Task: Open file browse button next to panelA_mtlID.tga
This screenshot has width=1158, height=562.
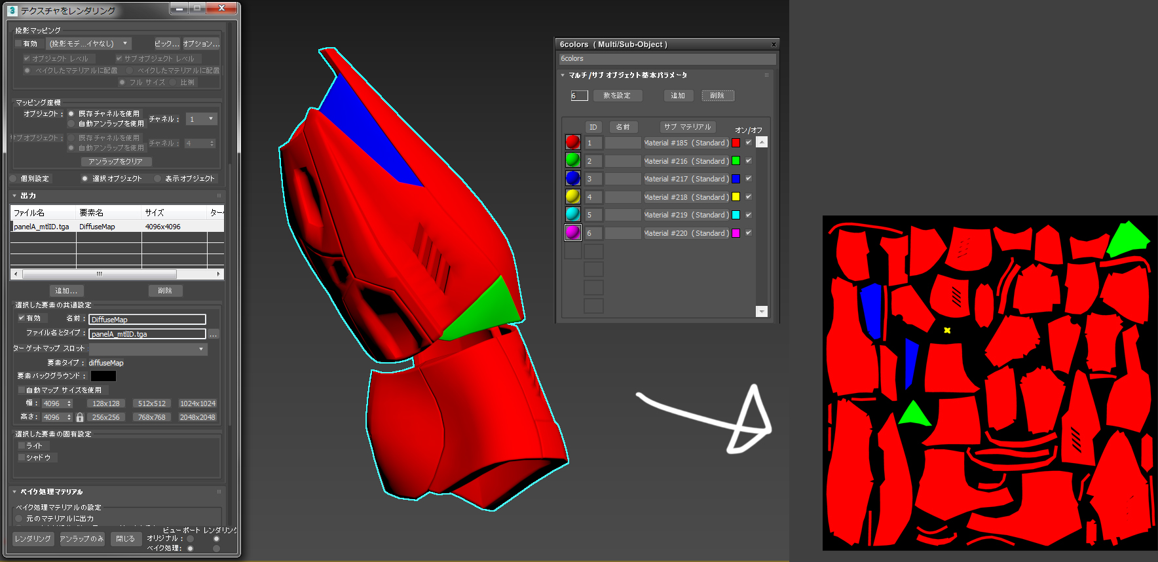Action: [214, 334]
